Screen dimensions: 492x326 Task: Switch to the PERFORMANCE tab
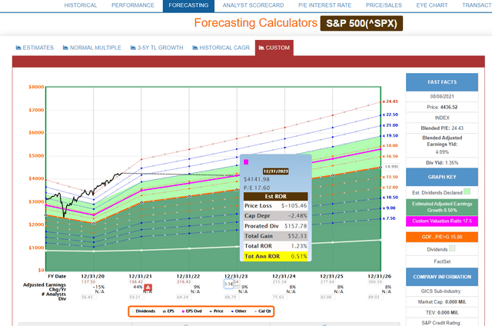pos(133,5)
